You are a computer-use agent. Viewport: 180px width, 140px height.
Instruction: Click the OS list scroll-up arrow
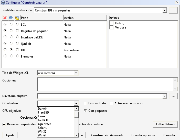[76, 109]
